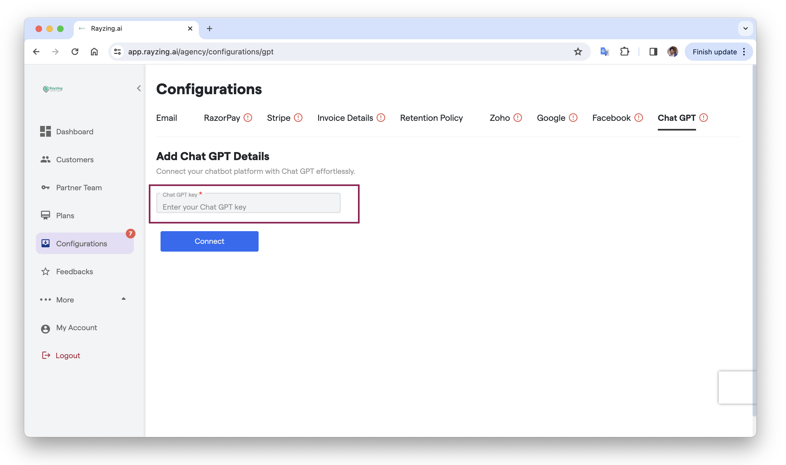Open the tab search dropdown arrow
786x465 pixels.
click(x=745, y=29)
